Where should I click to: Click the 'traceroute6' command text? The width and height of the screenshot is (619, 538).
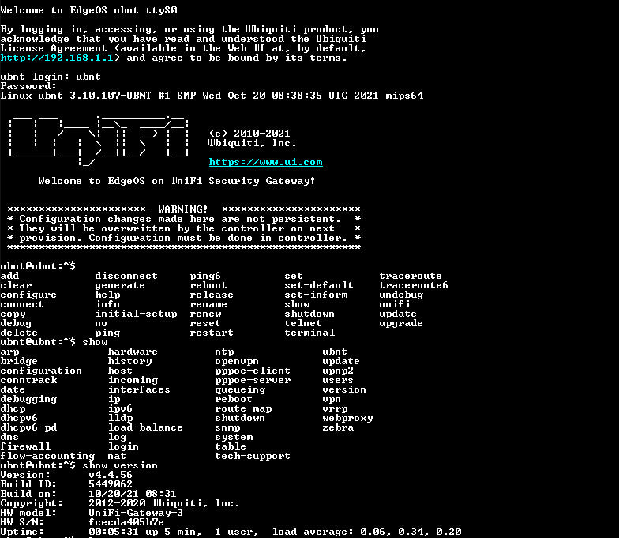pos(414,285)
